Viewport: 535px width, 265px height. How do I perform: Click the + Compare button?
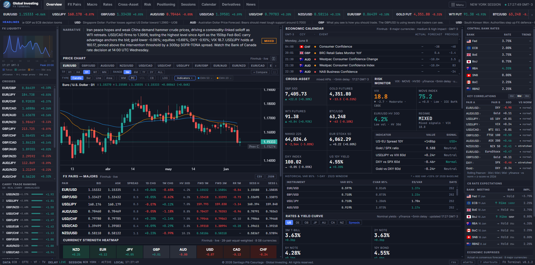[x=260, y=72]
